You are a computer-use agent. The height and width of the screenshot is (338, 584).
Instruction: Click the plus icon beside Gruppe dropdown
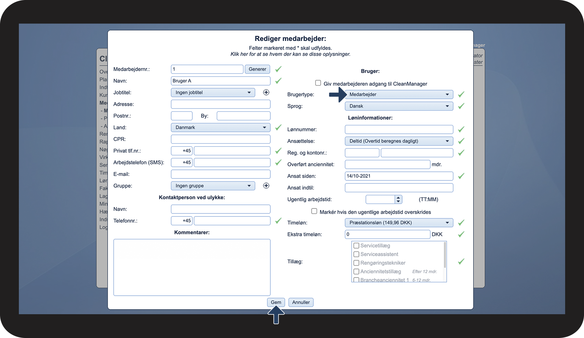tap(266, 186)
